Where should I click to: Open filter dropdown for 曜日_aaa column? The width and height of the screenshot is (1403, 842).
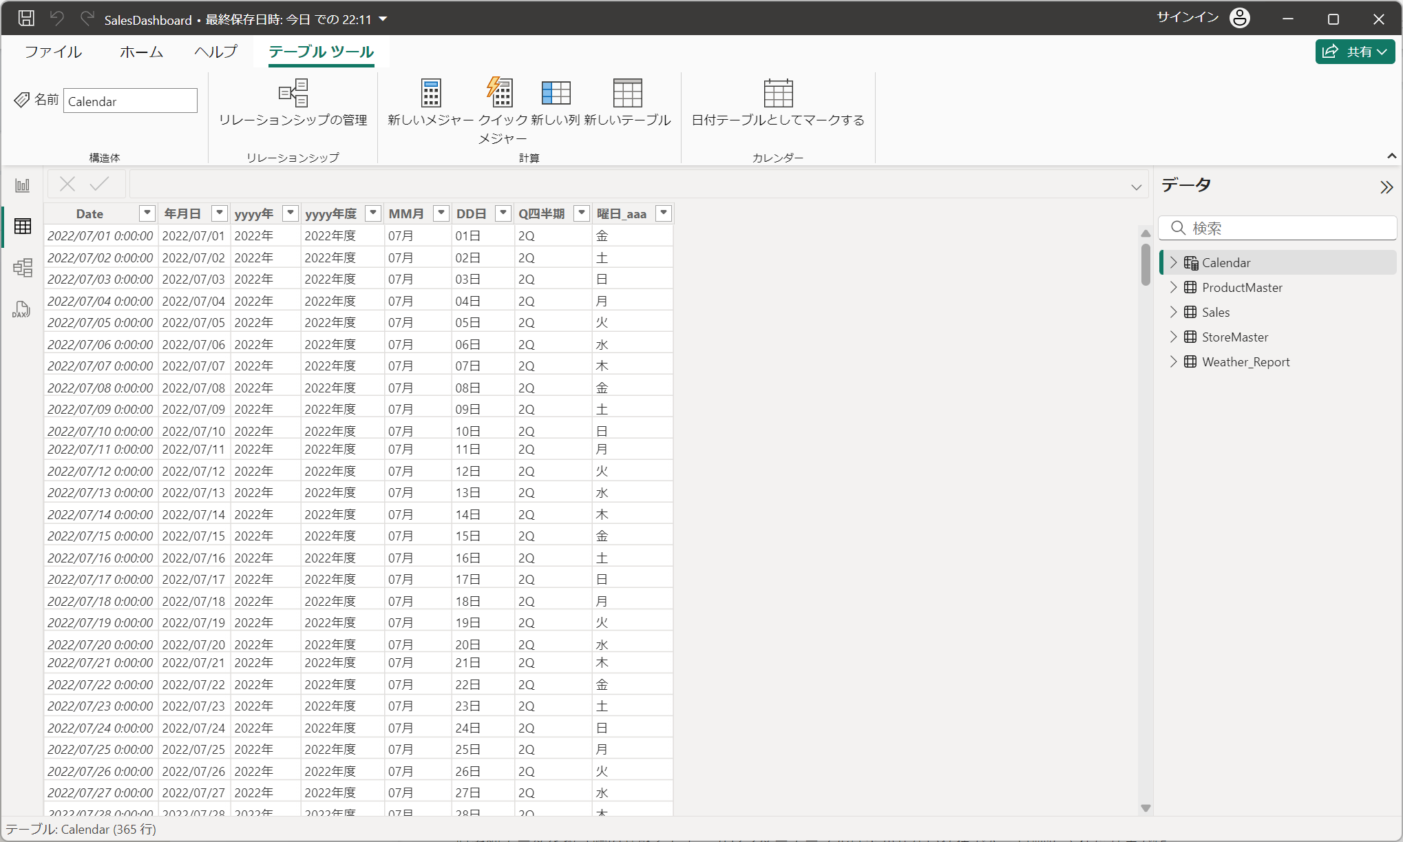[x=664, y=213]
